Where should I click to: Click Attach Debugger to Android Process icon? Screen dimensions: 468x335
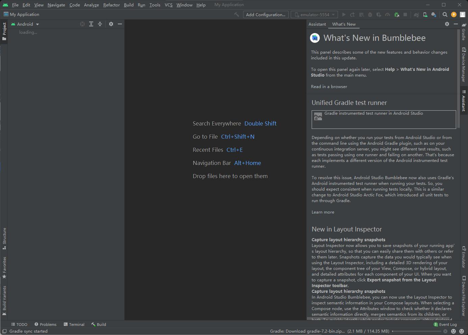[x=396, y=15]
